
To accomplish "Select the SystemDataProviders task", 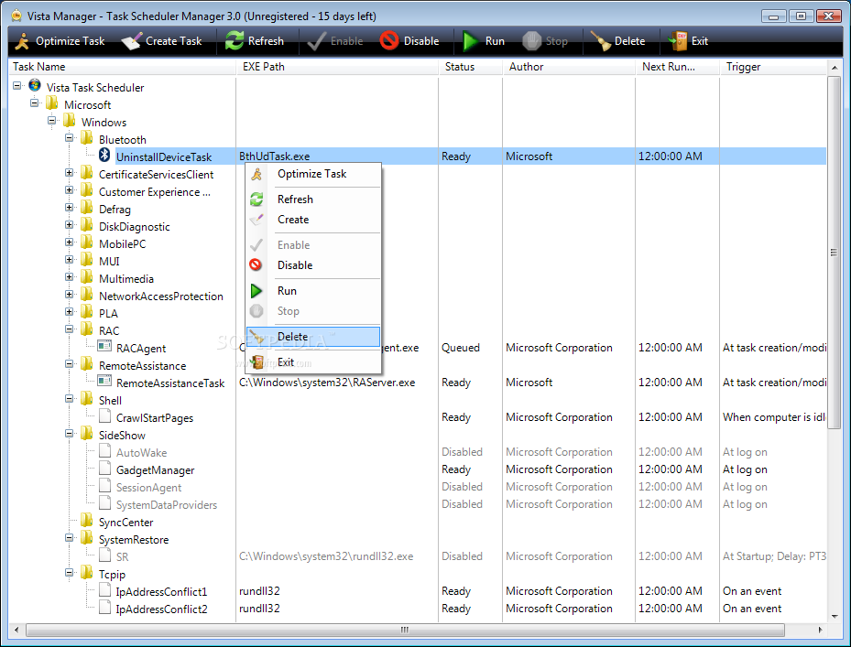I will pyautogui.click(x=167, y=505).
